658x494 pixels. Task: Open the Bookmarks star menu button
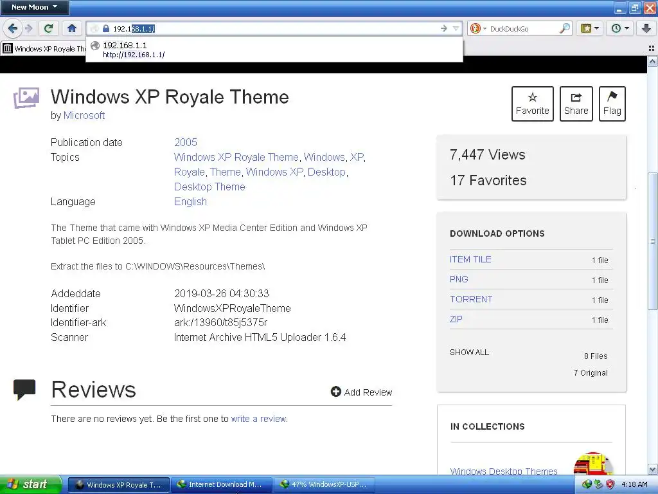pos(589,28)
